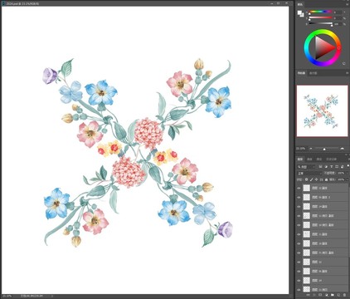Select the second layer's thumbnail in Layers panel
This screenshot has width=350, height=299.
[x=307, y=197]
